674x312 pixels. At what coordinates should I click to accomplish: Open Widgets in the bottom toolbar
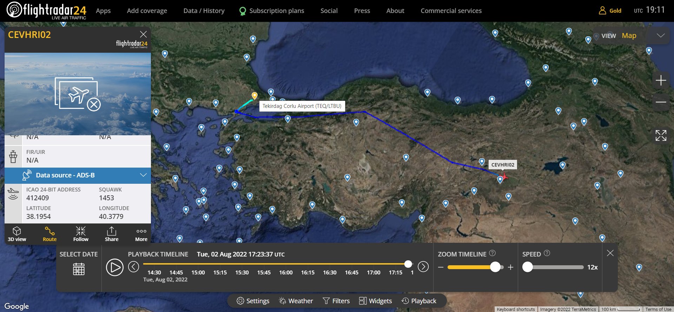click(375, 301)
